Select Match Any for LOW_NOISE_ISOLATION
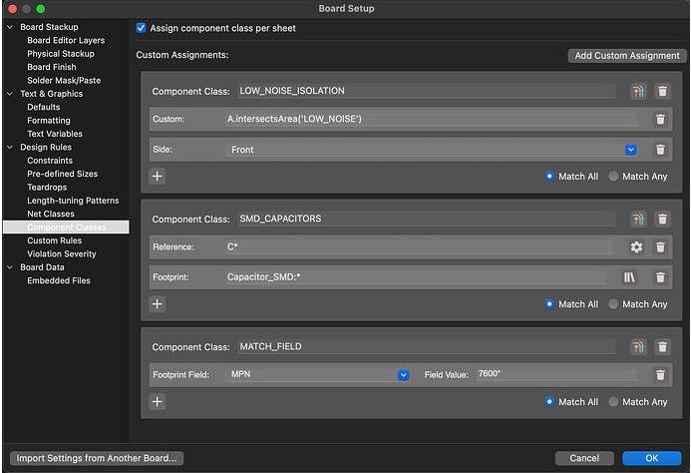Viewport: 691px width, 473px height. pos(613,177)
